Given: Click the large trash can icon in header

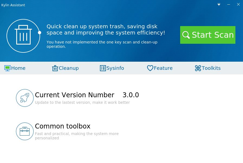Looking at the screenshot, I should point(23,36).
